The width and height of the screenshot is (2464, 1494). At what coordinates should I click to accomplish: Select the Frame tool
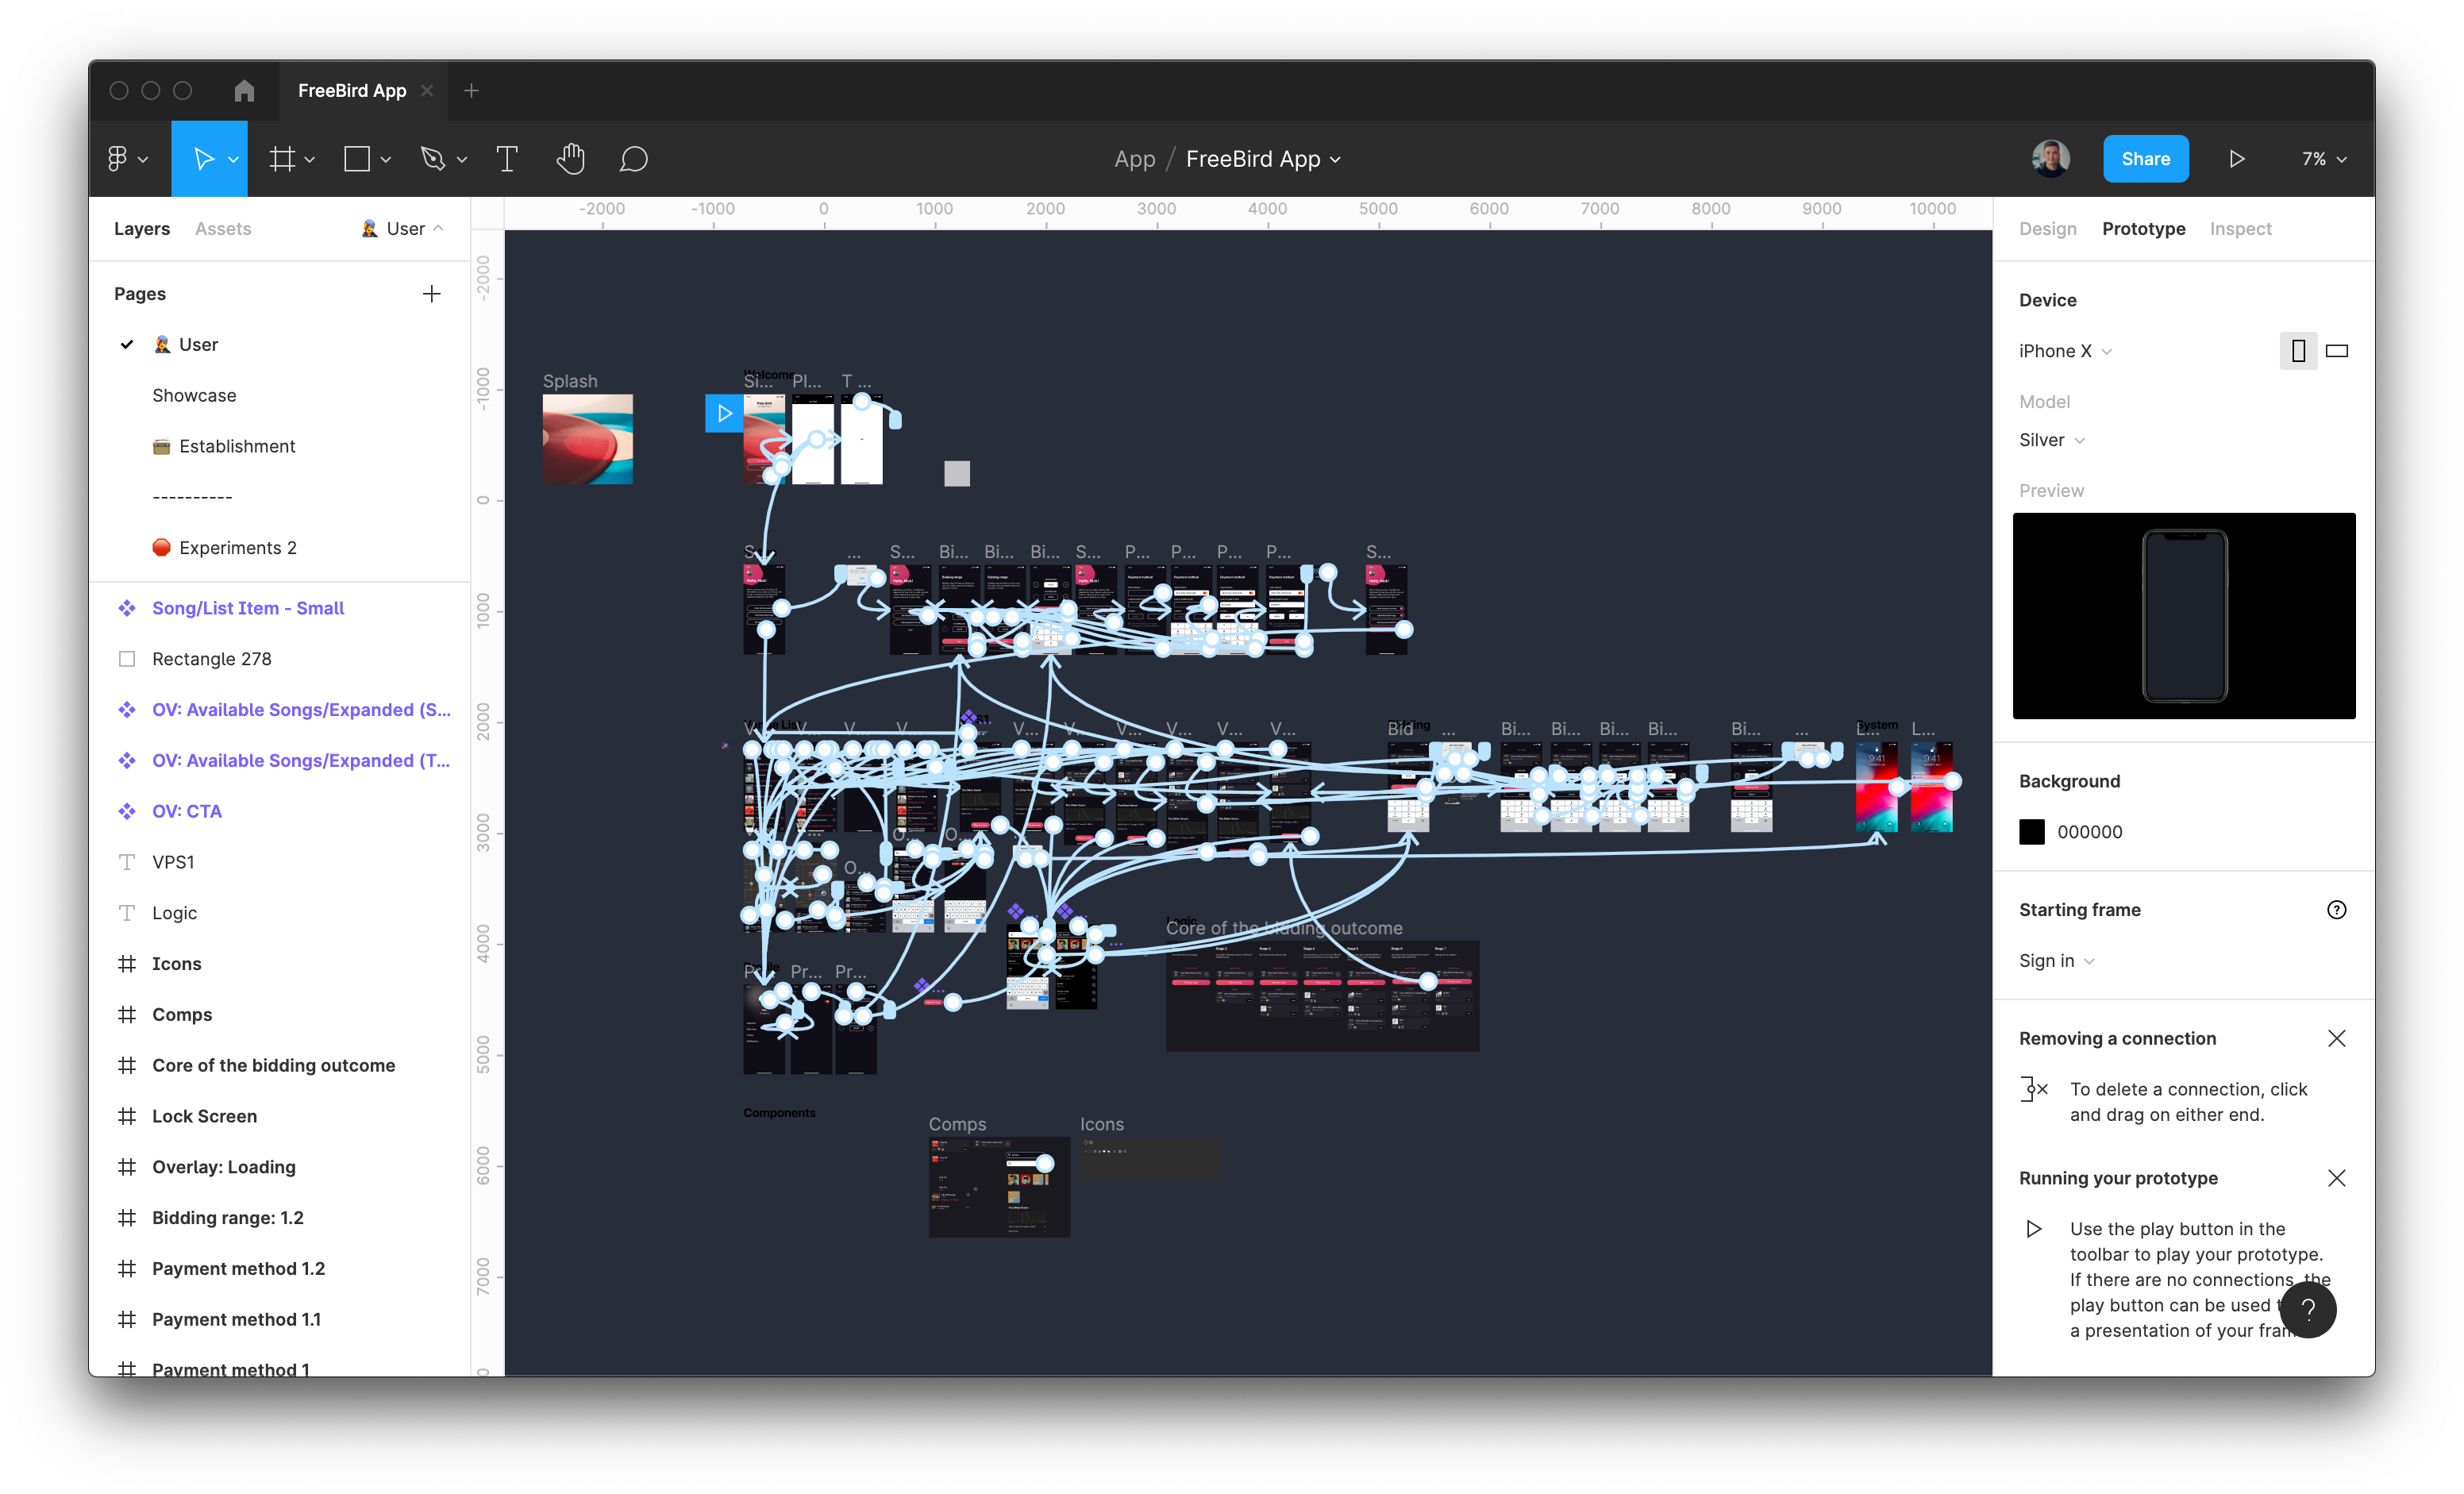pyautogui.click(x=283, y=158)
